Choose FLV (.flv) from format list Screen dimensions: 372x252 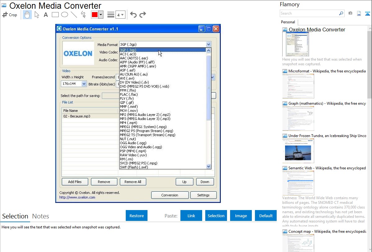point(163,99)
